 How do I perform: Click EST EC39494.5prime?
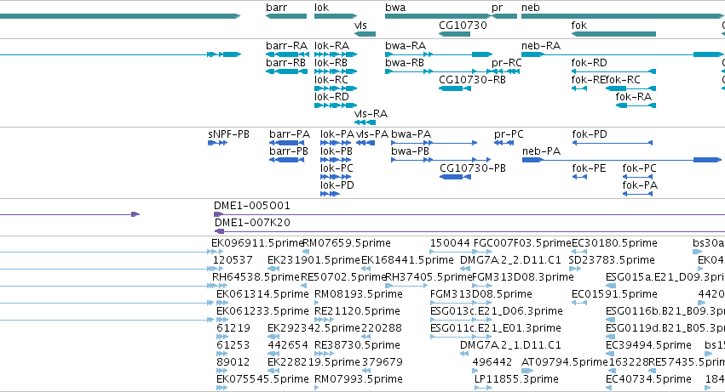tap(648, 346)
